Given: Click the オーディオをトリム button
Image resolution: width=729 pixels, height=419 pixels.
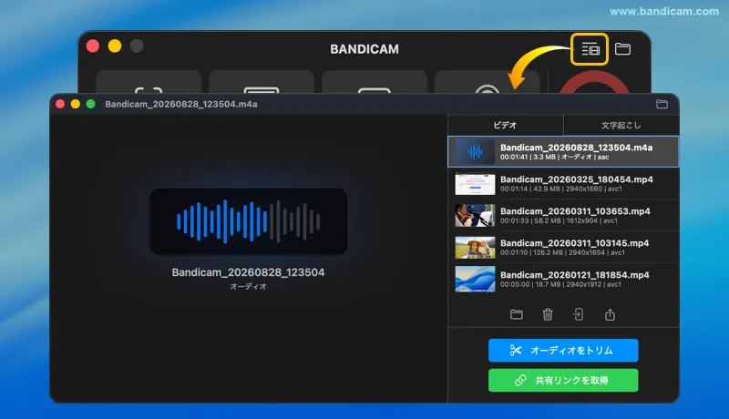Looking at the screenshot, I should pyautogui.click(x=563, y=351).
